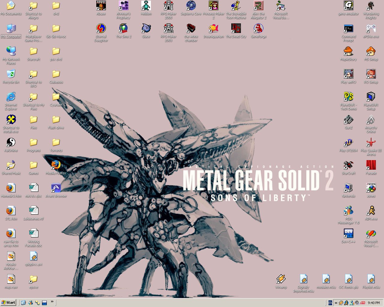Open the Torrents folder

pyautogui.click(x=56, y=142)
